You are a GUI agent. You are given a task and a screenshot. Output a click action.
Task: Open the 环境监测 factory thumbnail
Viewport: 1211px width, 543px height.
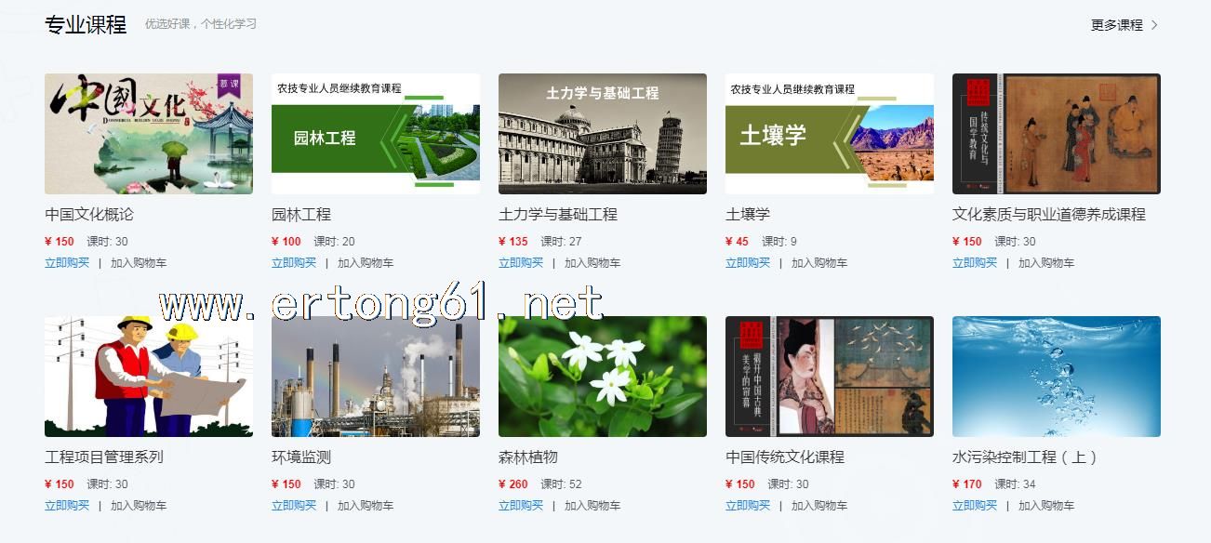pos(376,377)
